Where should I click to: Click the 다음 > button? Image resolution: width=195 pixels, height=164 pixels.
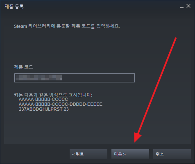pos(130,154)
